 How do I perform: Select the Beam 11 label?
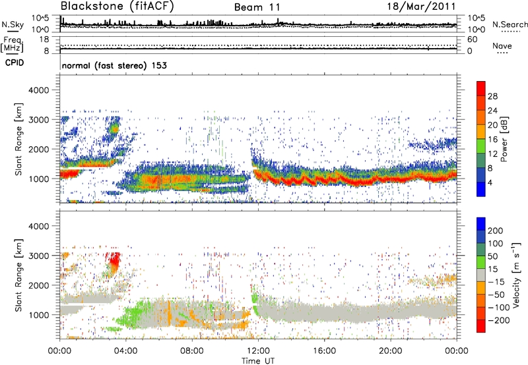point(257,7)
